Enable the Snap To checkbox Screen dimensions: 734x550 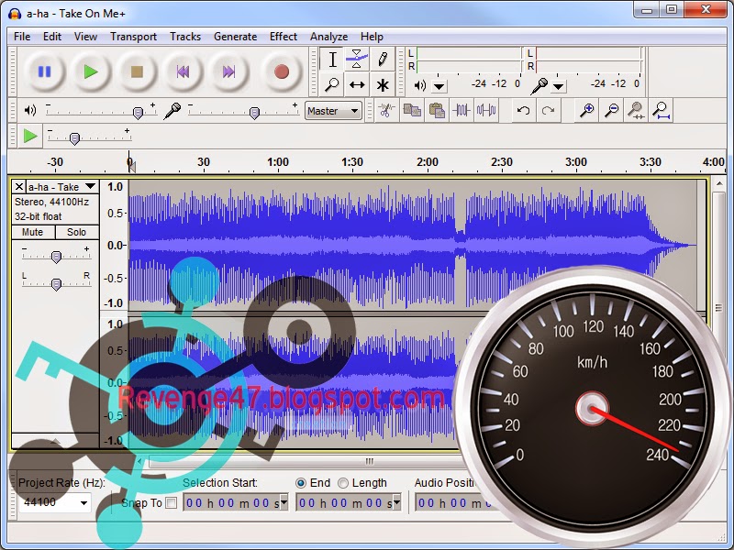click(171, 502)
